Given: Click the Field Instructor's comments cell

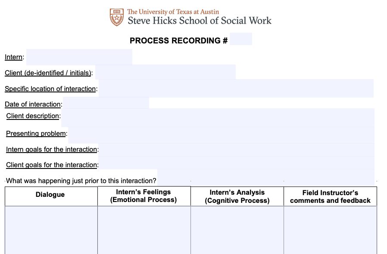Looking at the screenshot, I should coord(330,230).
